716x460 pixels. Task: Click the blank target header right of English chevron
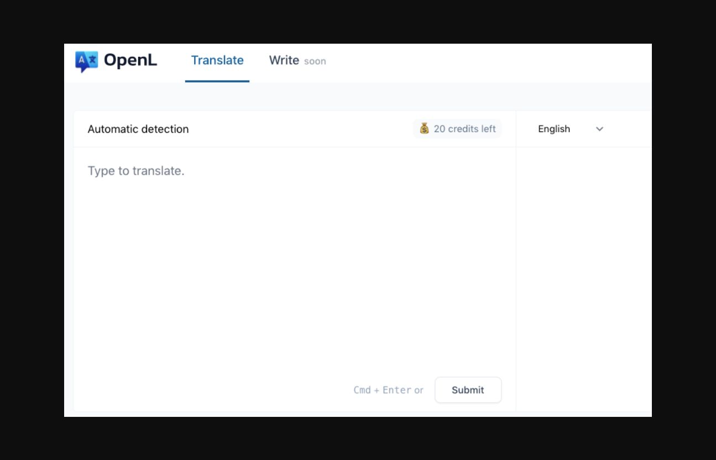pyautogui.click(x=630, y=129)
